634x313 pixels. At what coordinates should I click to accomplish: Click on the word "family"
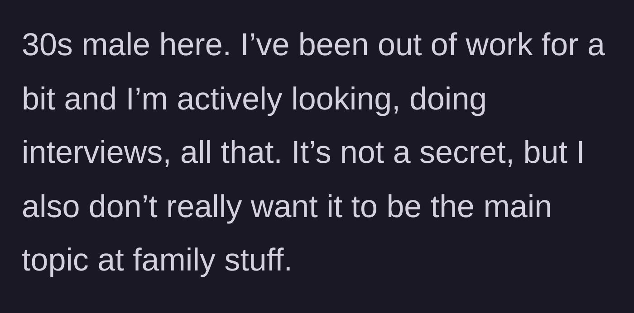click(x=173, y=261)
